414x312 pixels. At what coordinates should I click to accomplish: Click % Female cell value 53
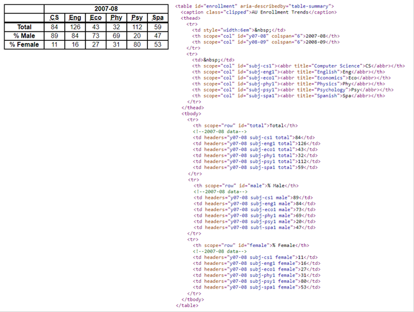(158, 45)
